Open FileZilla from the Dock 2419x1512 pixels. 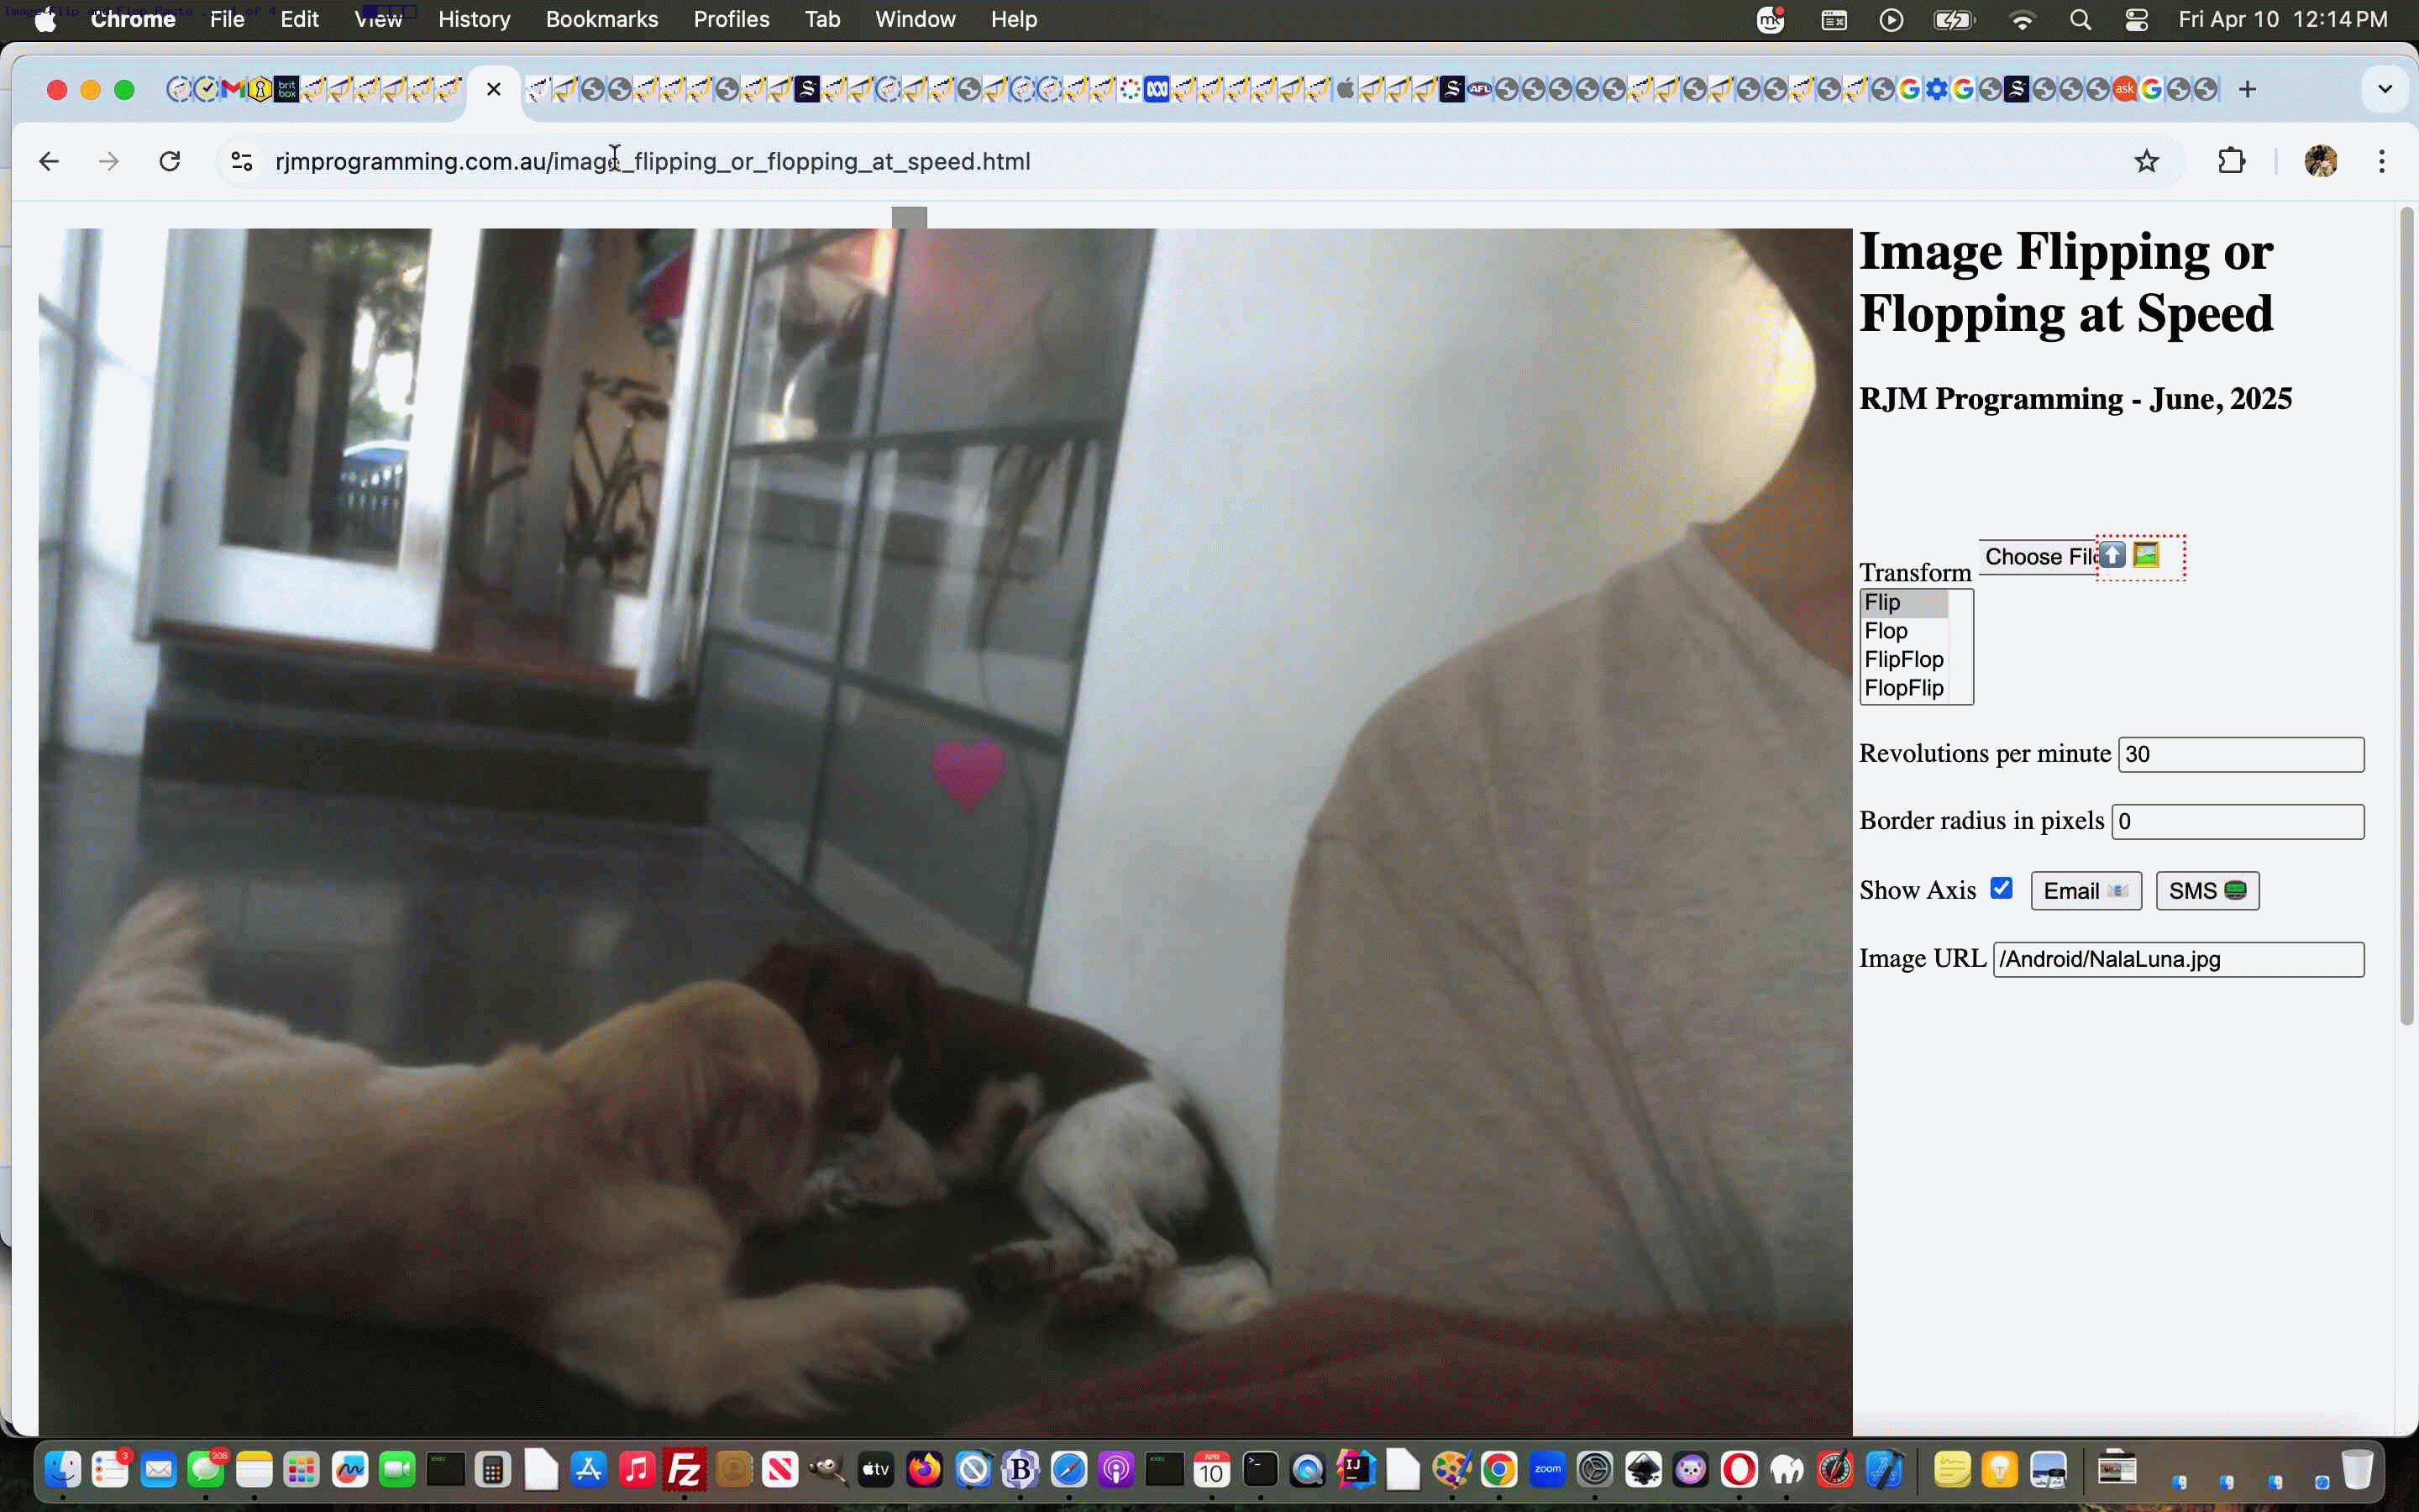pos(684,1470)
